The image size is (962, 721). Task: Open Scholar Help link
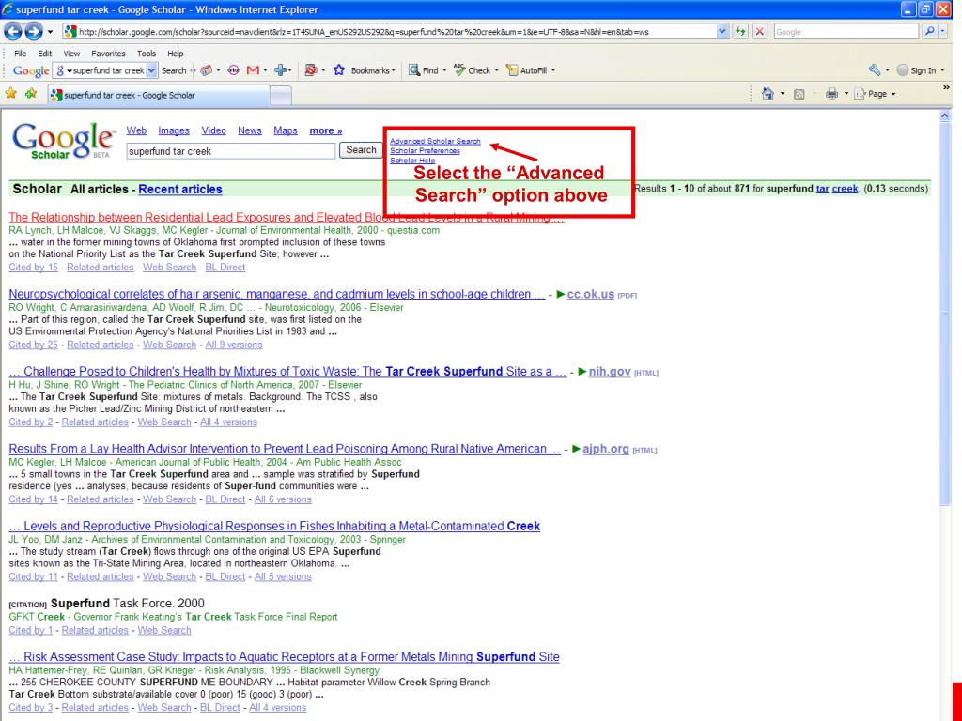[x=412, y=161]
